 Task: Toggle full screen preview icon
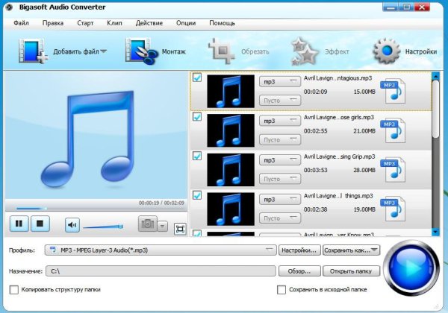(x=180, y=229)
